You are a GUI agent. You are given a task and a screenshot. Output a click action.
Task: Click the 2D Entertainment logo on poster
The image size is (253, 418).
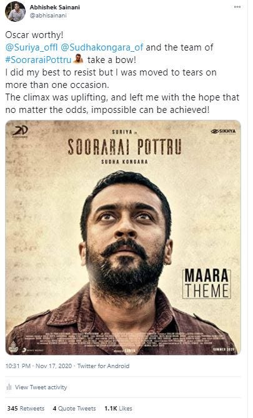[20, 132]
